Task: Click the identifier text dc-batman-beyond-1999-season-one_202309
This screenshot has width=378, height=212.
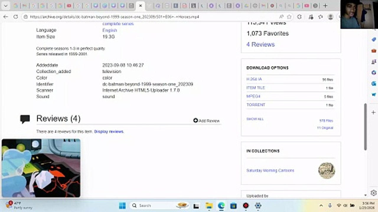Action: coord(148,84)
